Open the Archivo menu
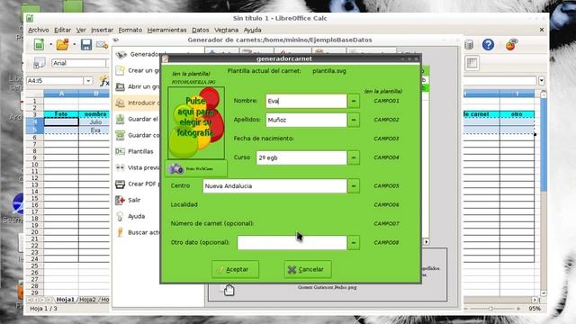Viewport: 576px width, 324px height. [39, 30]
